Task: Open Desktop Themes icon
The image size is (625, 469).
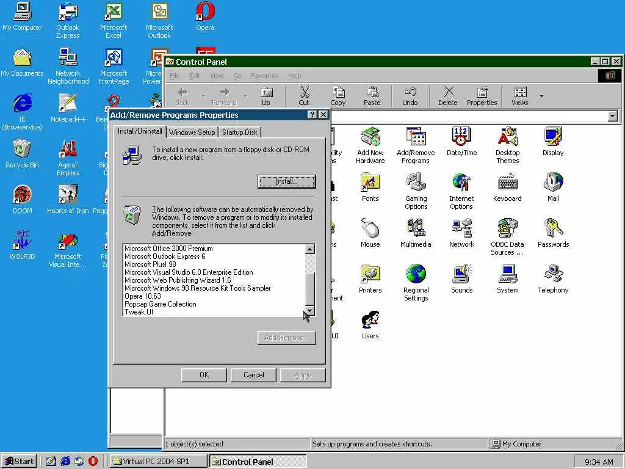Action: (507, 145)
